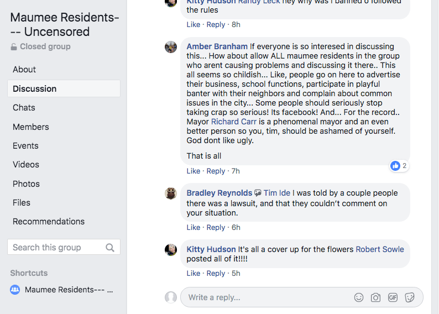Click the Write a reply text box
Viewport: 439px width, 314px height.
click(265, 297)
